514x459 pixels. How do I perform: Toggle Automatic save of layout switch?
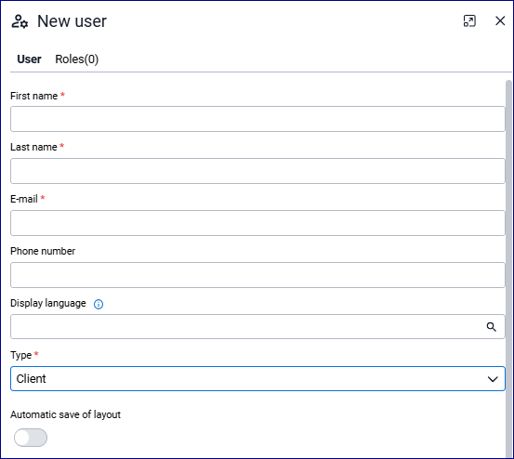pos(31,438)
